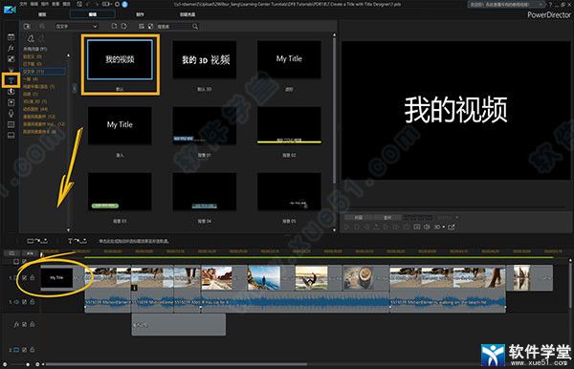The image size is (574, 369).
Task: Click the title T tool button above timeline
Action: click(77, 241)
